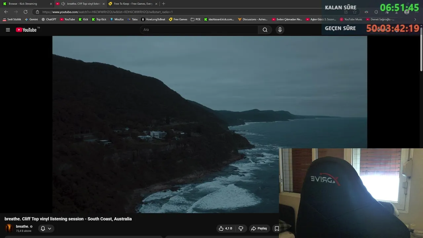Reload the page with refresh icon
The width and height of the screenshot is (423, 238).
[25, 12]
